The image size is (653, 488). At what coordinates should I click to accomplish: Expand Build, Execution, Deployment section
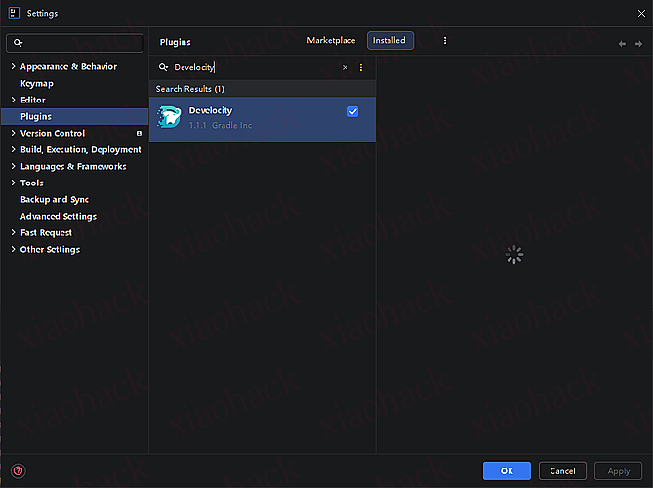[13, 150]
